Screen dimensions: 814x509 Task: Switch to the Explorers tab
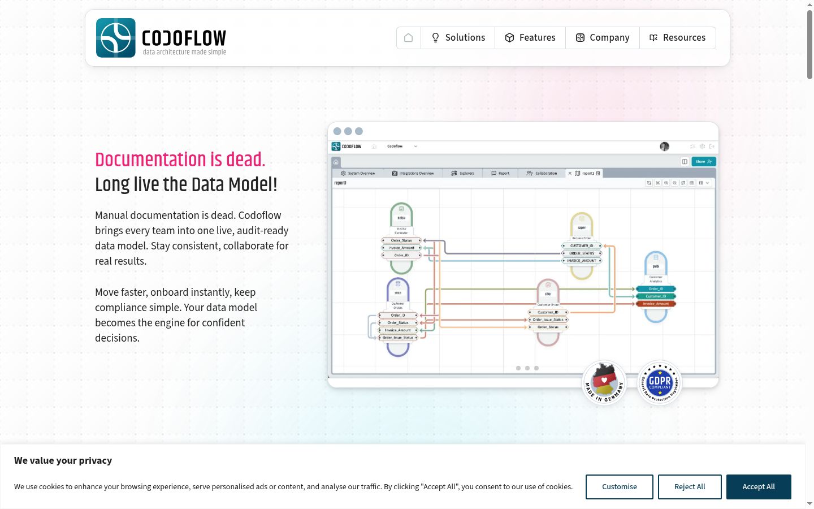tap(463, 174)
